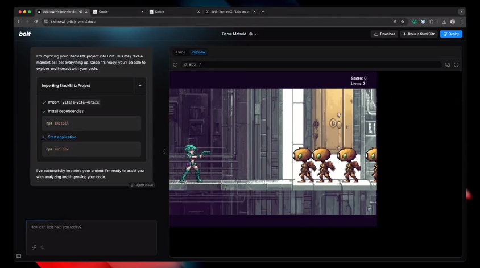Reload the preview pane
480x268 pixels.
[175, 65]
